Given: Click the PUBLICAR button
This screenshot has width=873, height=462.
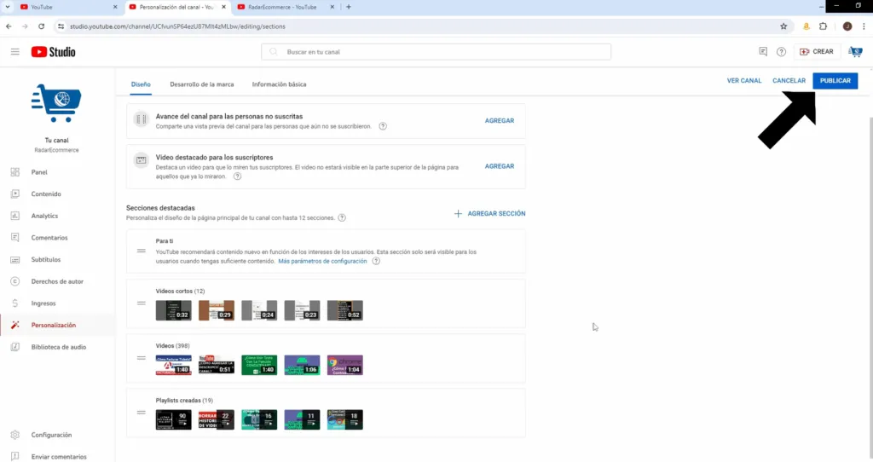Looking at the screenshot, I should tap(835, 81).
